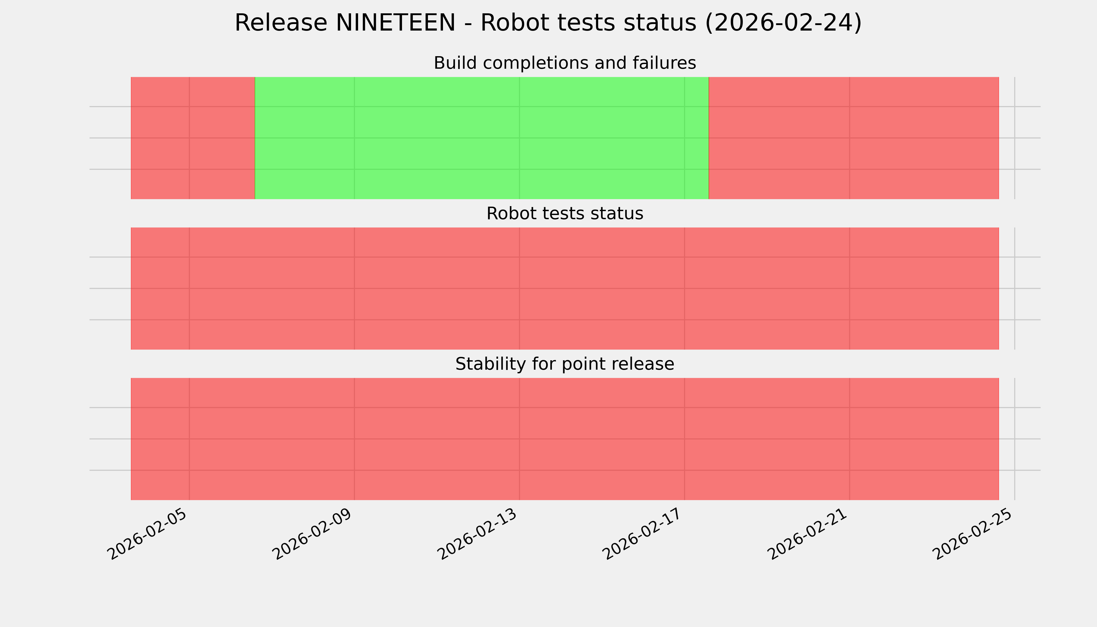Click the right red block after the green region

pos(853,138)
